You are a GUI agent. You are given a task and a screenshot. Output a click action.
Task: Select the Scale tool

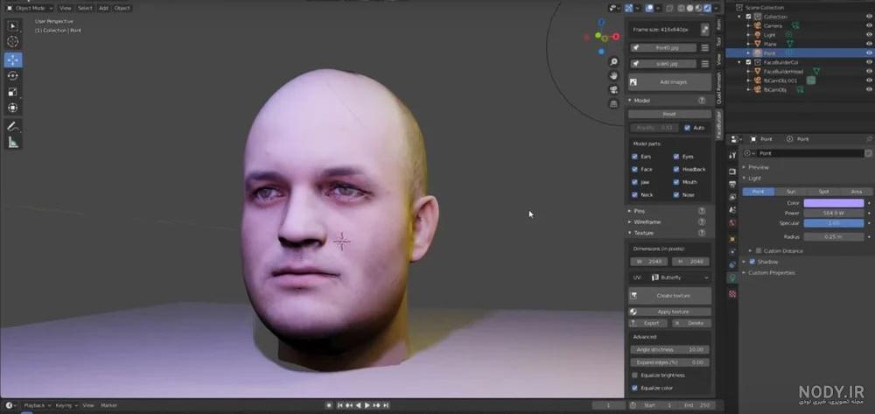point(13,92)
